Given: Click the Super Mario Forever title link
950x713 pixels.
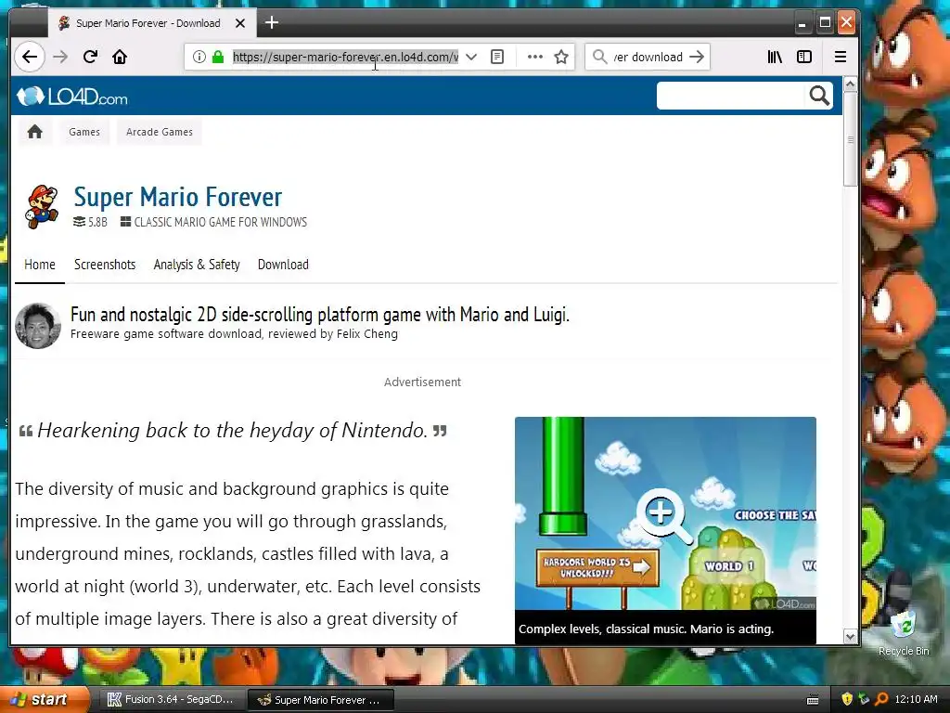Looking at the screenshot, I should coord(177,197).
